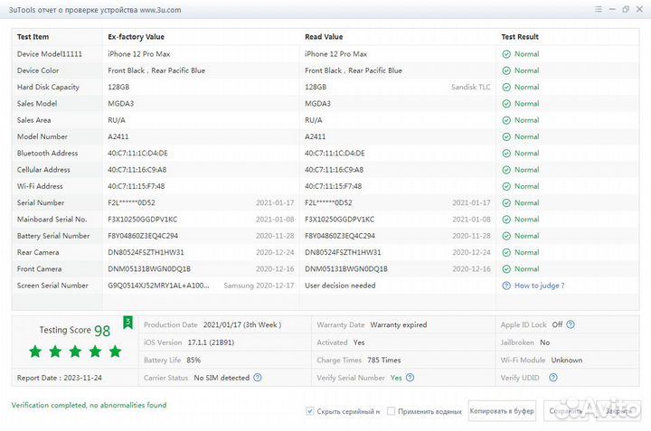Click green badge icon beside Testing Score 98

click(x=127, y=322)
